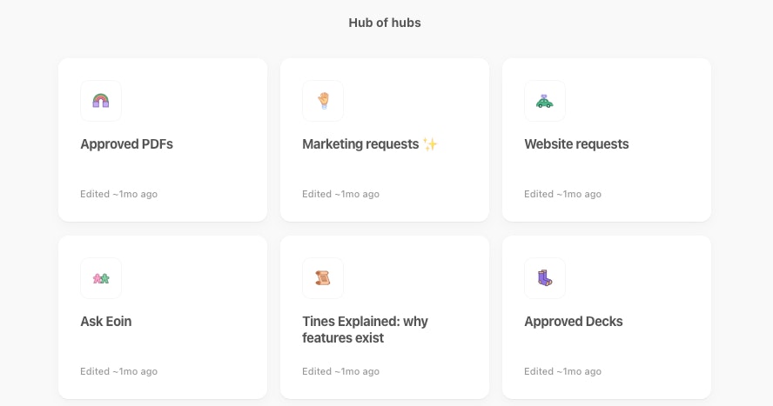
Task: Click the rainbow icon on Approved PDFs
Action: pyautogui.click(x=100, y=101)
